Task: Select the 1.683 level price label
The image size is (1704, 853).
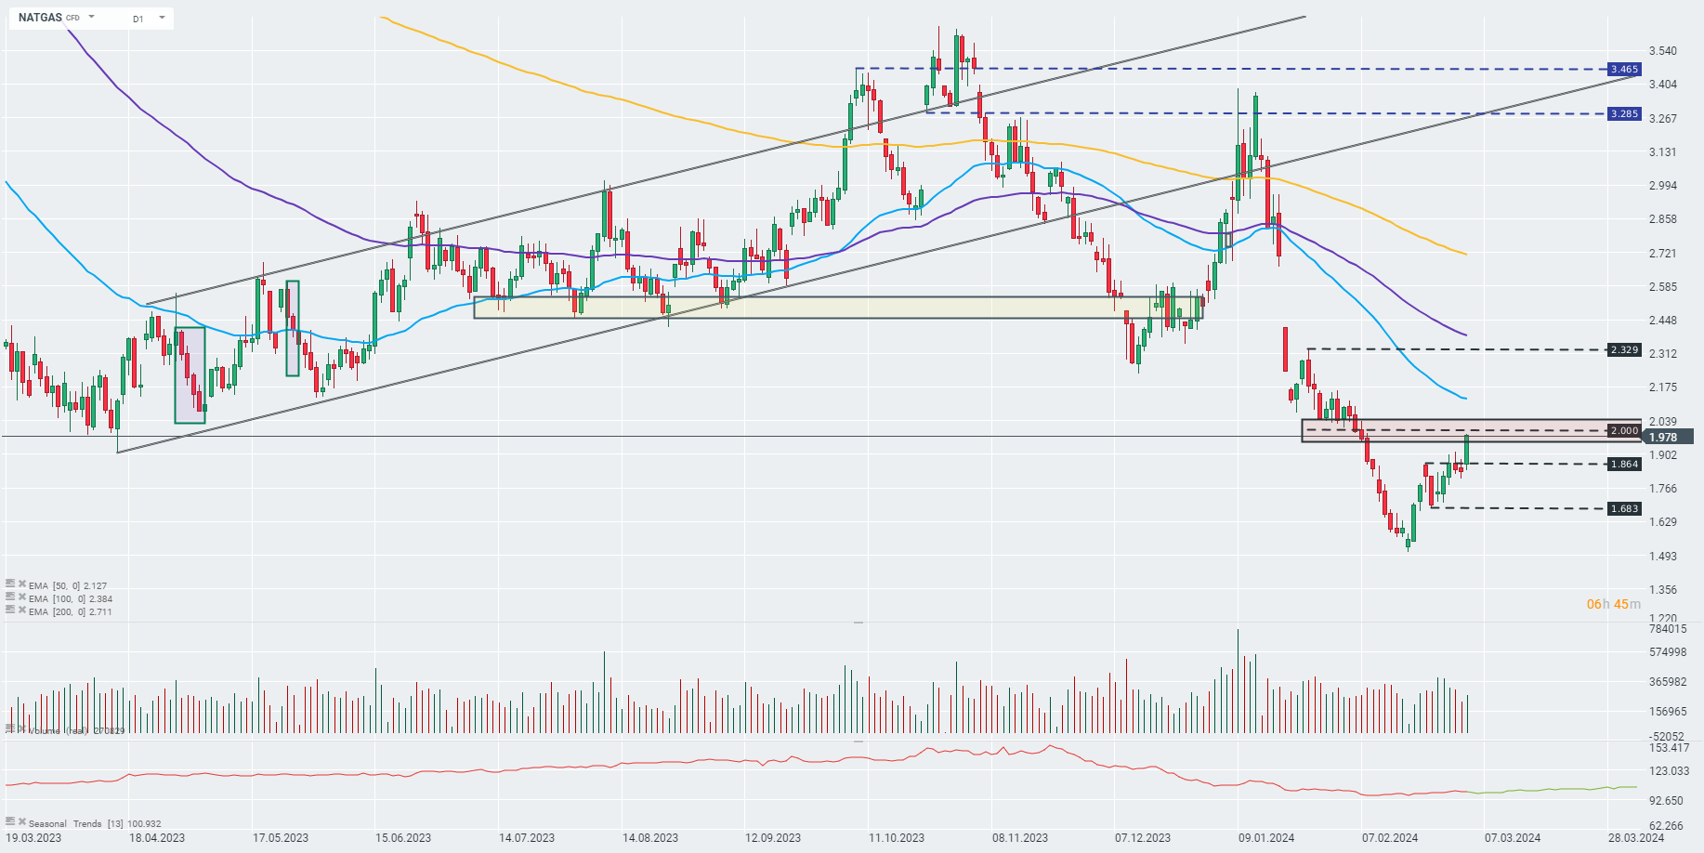Action: point(1624,509)
